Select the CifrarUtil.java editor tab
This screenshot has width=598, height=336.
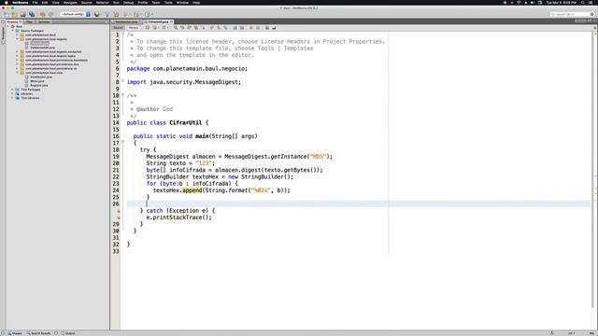(x=158, y=21)
